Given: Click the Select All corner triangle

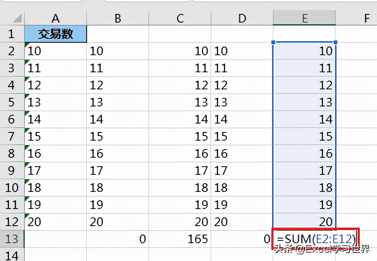Looking at the screenshot, I should point(17,18).
